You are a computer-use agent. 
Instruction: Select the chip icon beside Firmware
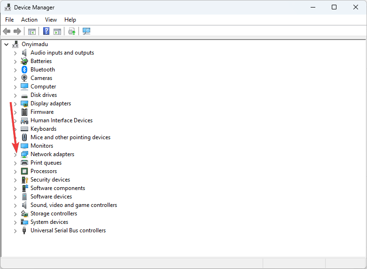[x=24, y=112]
